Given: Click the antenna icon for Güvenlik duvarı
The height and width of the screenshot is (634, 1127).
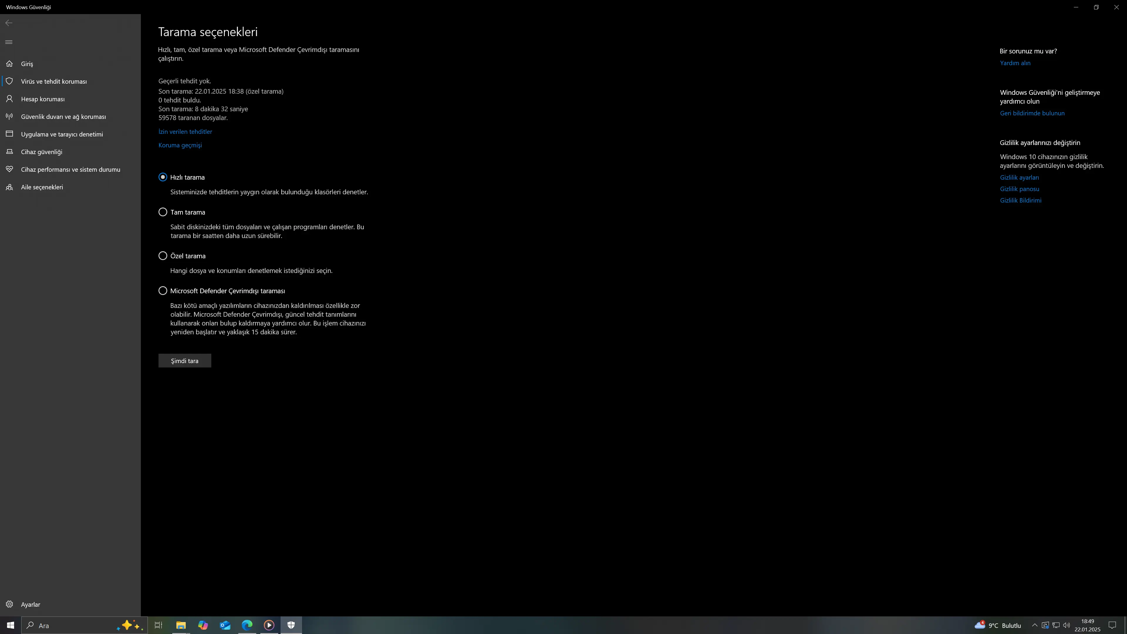Looking at the screenshot, I should [9, 117].
